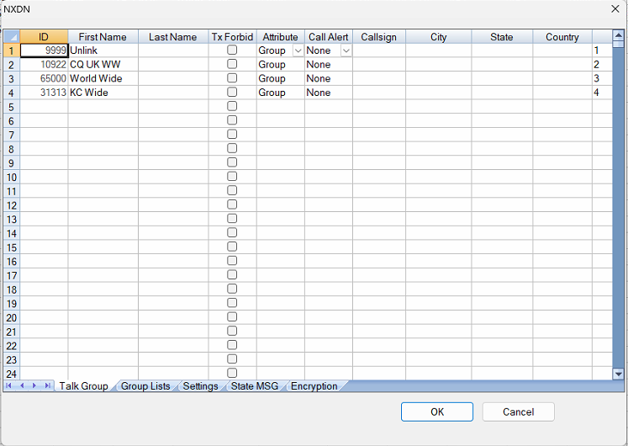Click vertical scrollbar up arrow
This screenshot has width=628, height=446.
pyautogui.click(x=619, y=35)
